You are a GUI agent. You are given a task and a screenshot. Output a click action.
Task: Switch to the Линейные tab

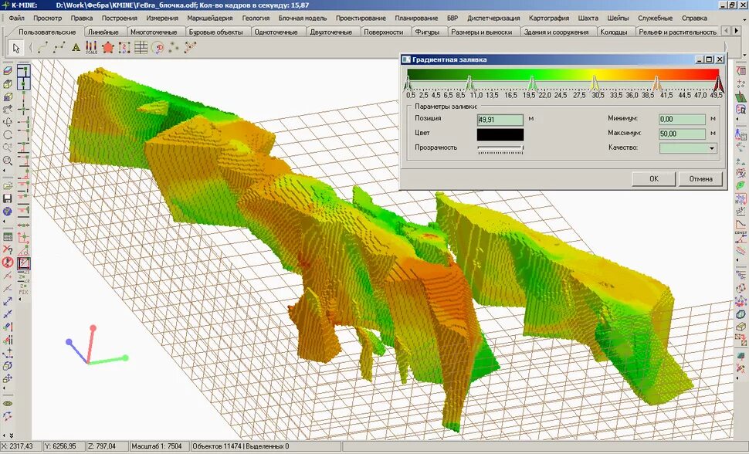[x=103, y=32]
